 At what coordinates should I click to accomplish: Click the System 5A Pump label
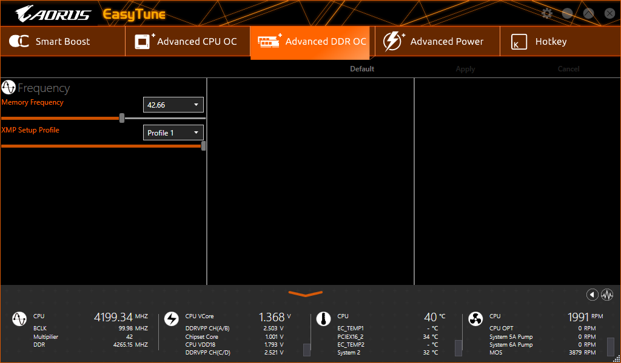(x=511, y=337)
